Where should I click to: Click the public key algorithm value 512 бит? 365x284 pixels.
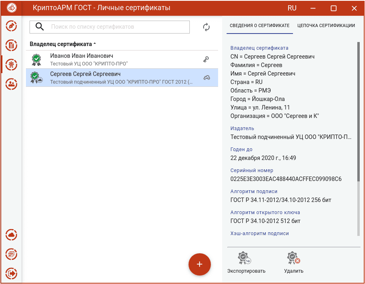tap(265, 221)
